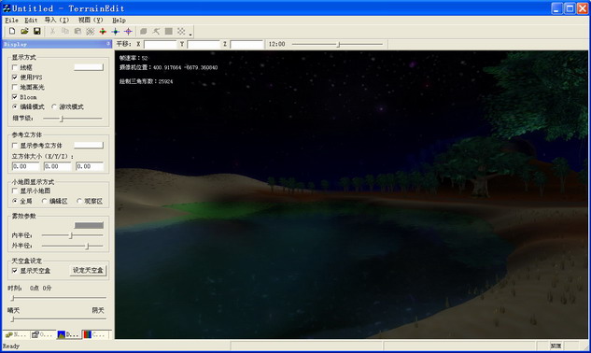591x353 pixels.
Task: Switch to the first N... bottom tab
Action: tap(16, 334)
